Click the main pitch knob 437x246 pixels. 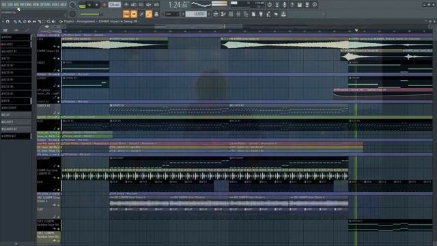[x=72, y=14]
